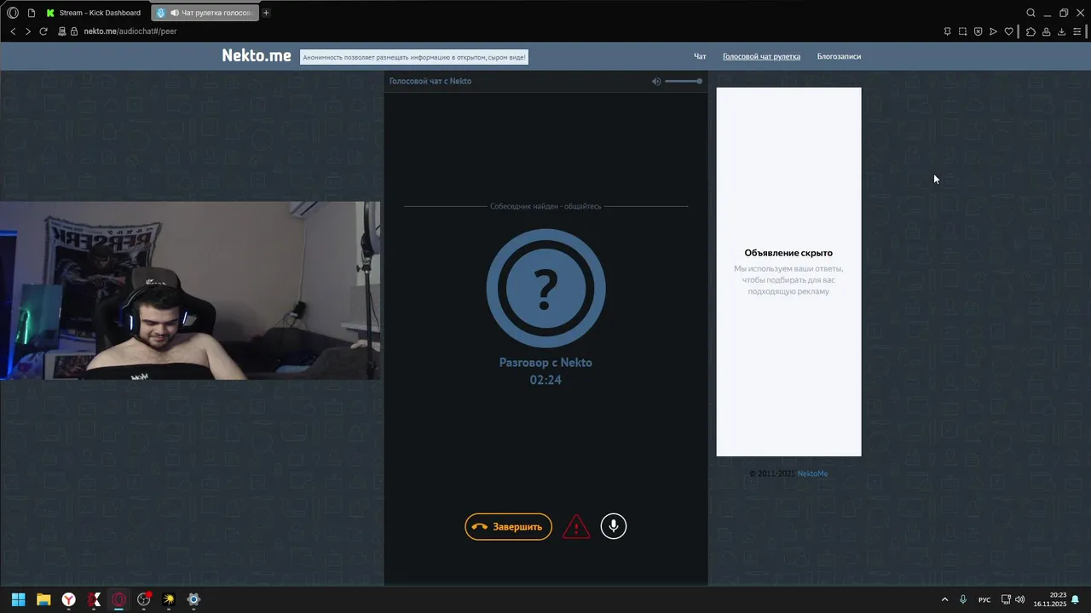The height and width of the screenshot is (613, 1091).
Task: Select the Чат рулетка голосовая tab
Action: (x=205, y=13)
